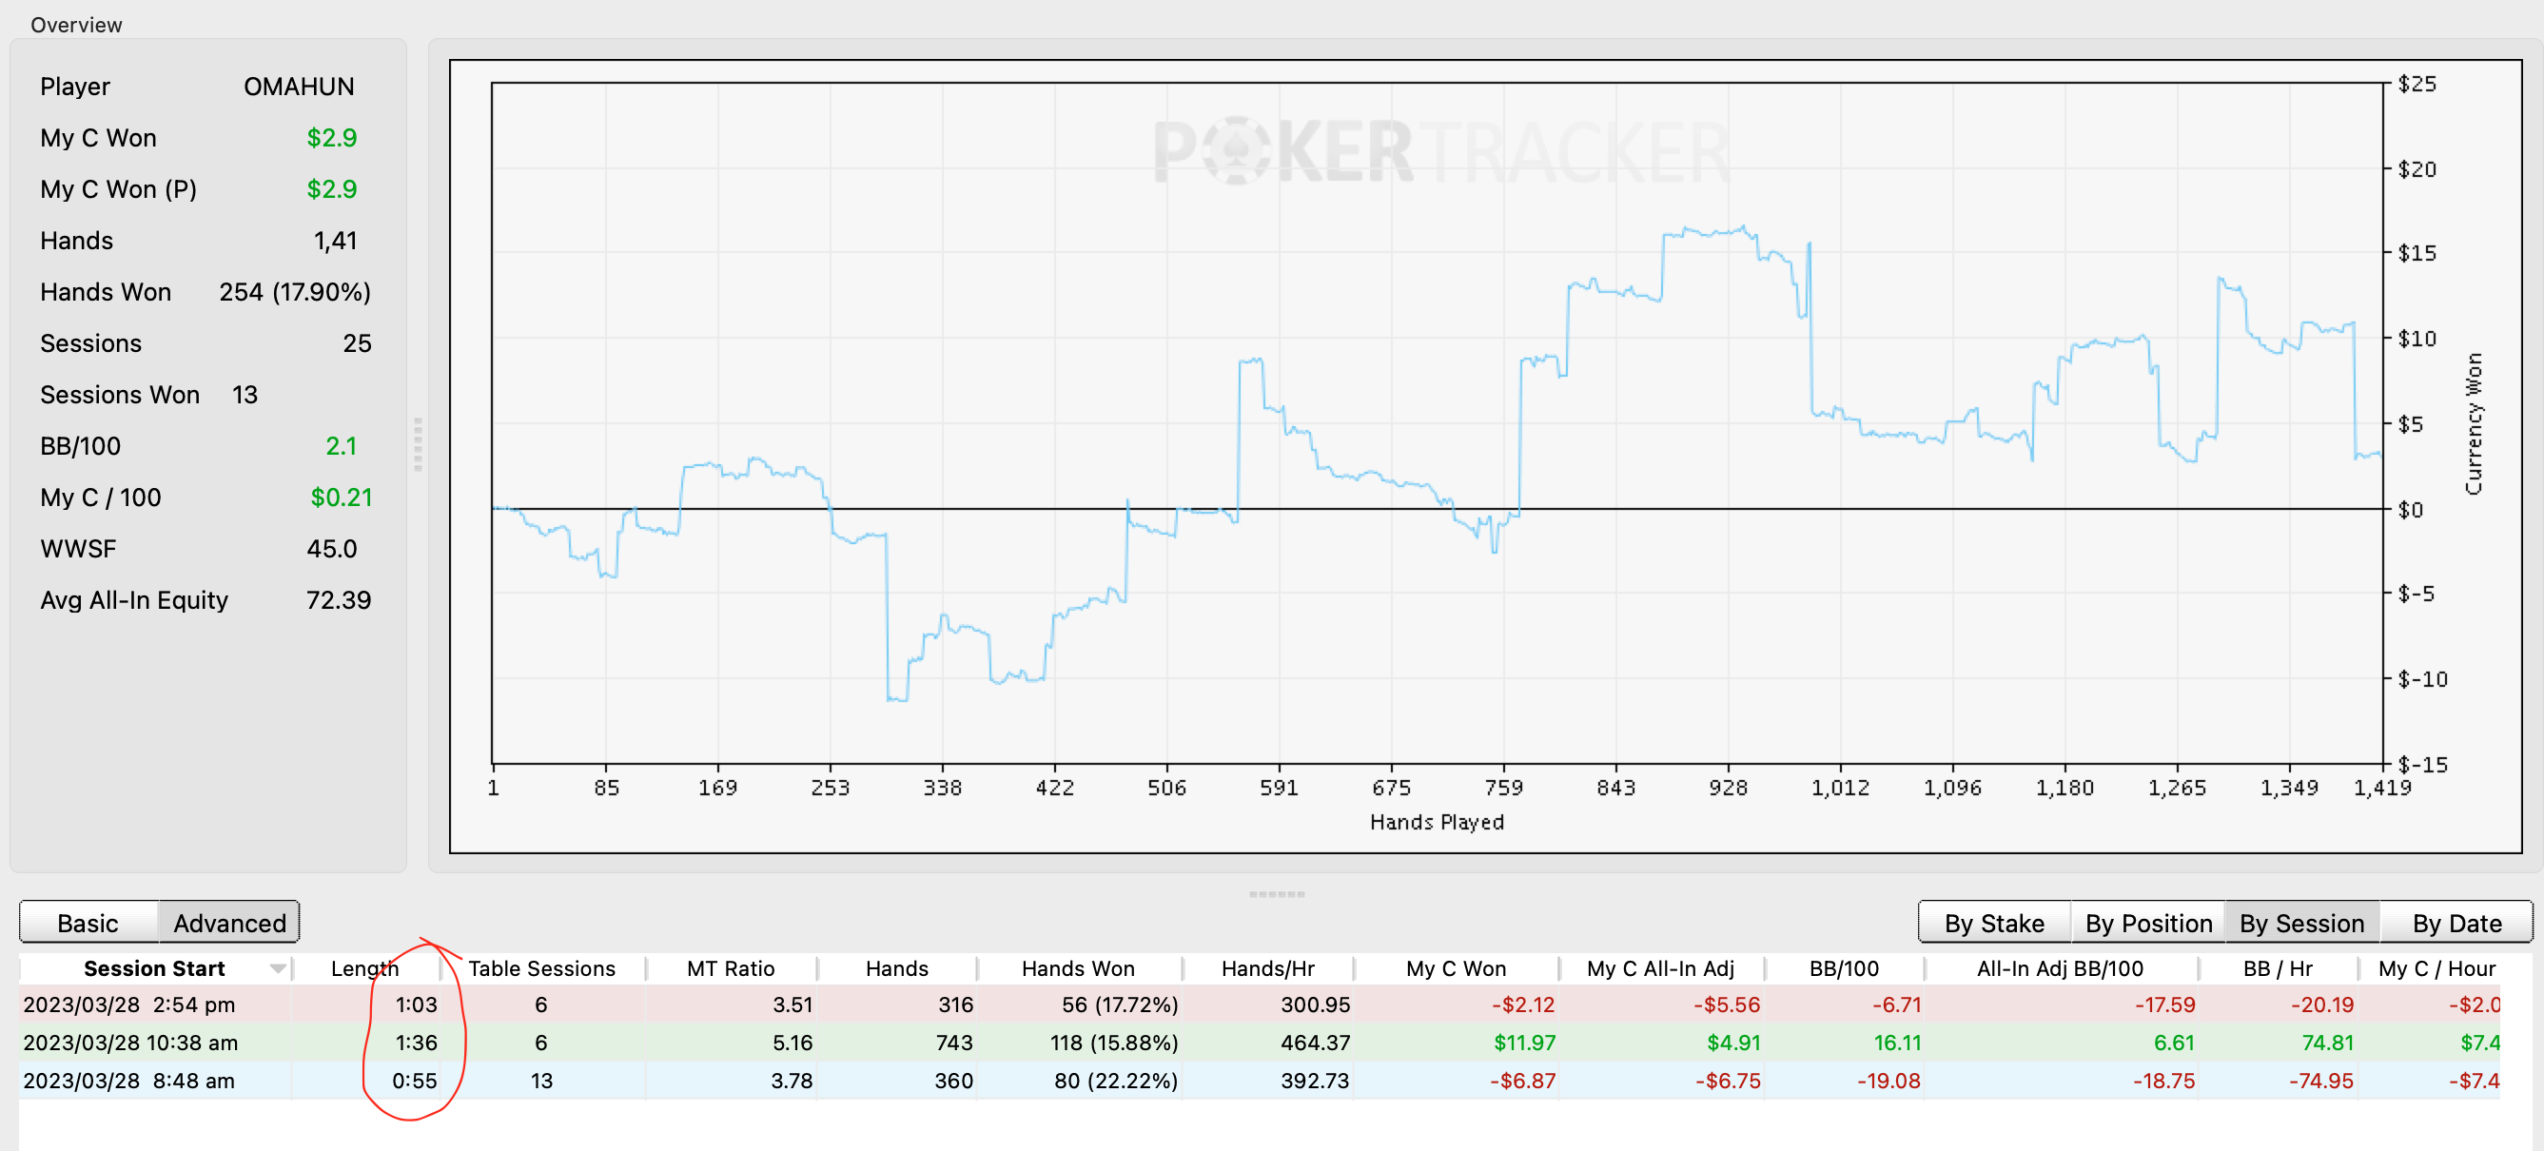Screen dimensions: 2544x1151
Task: Click the My C / 100 $0.21 value
Action: 341,497
